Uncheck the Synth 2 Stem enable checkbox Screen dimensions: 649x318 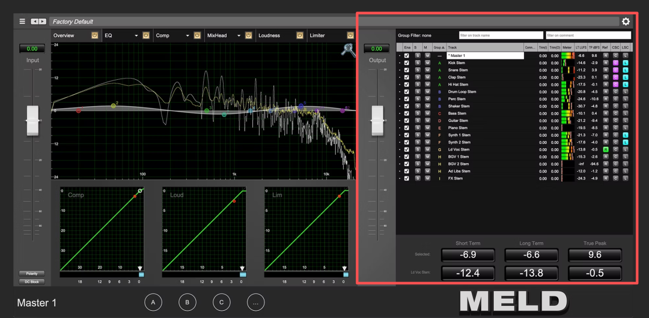click(x=407, y=142)
